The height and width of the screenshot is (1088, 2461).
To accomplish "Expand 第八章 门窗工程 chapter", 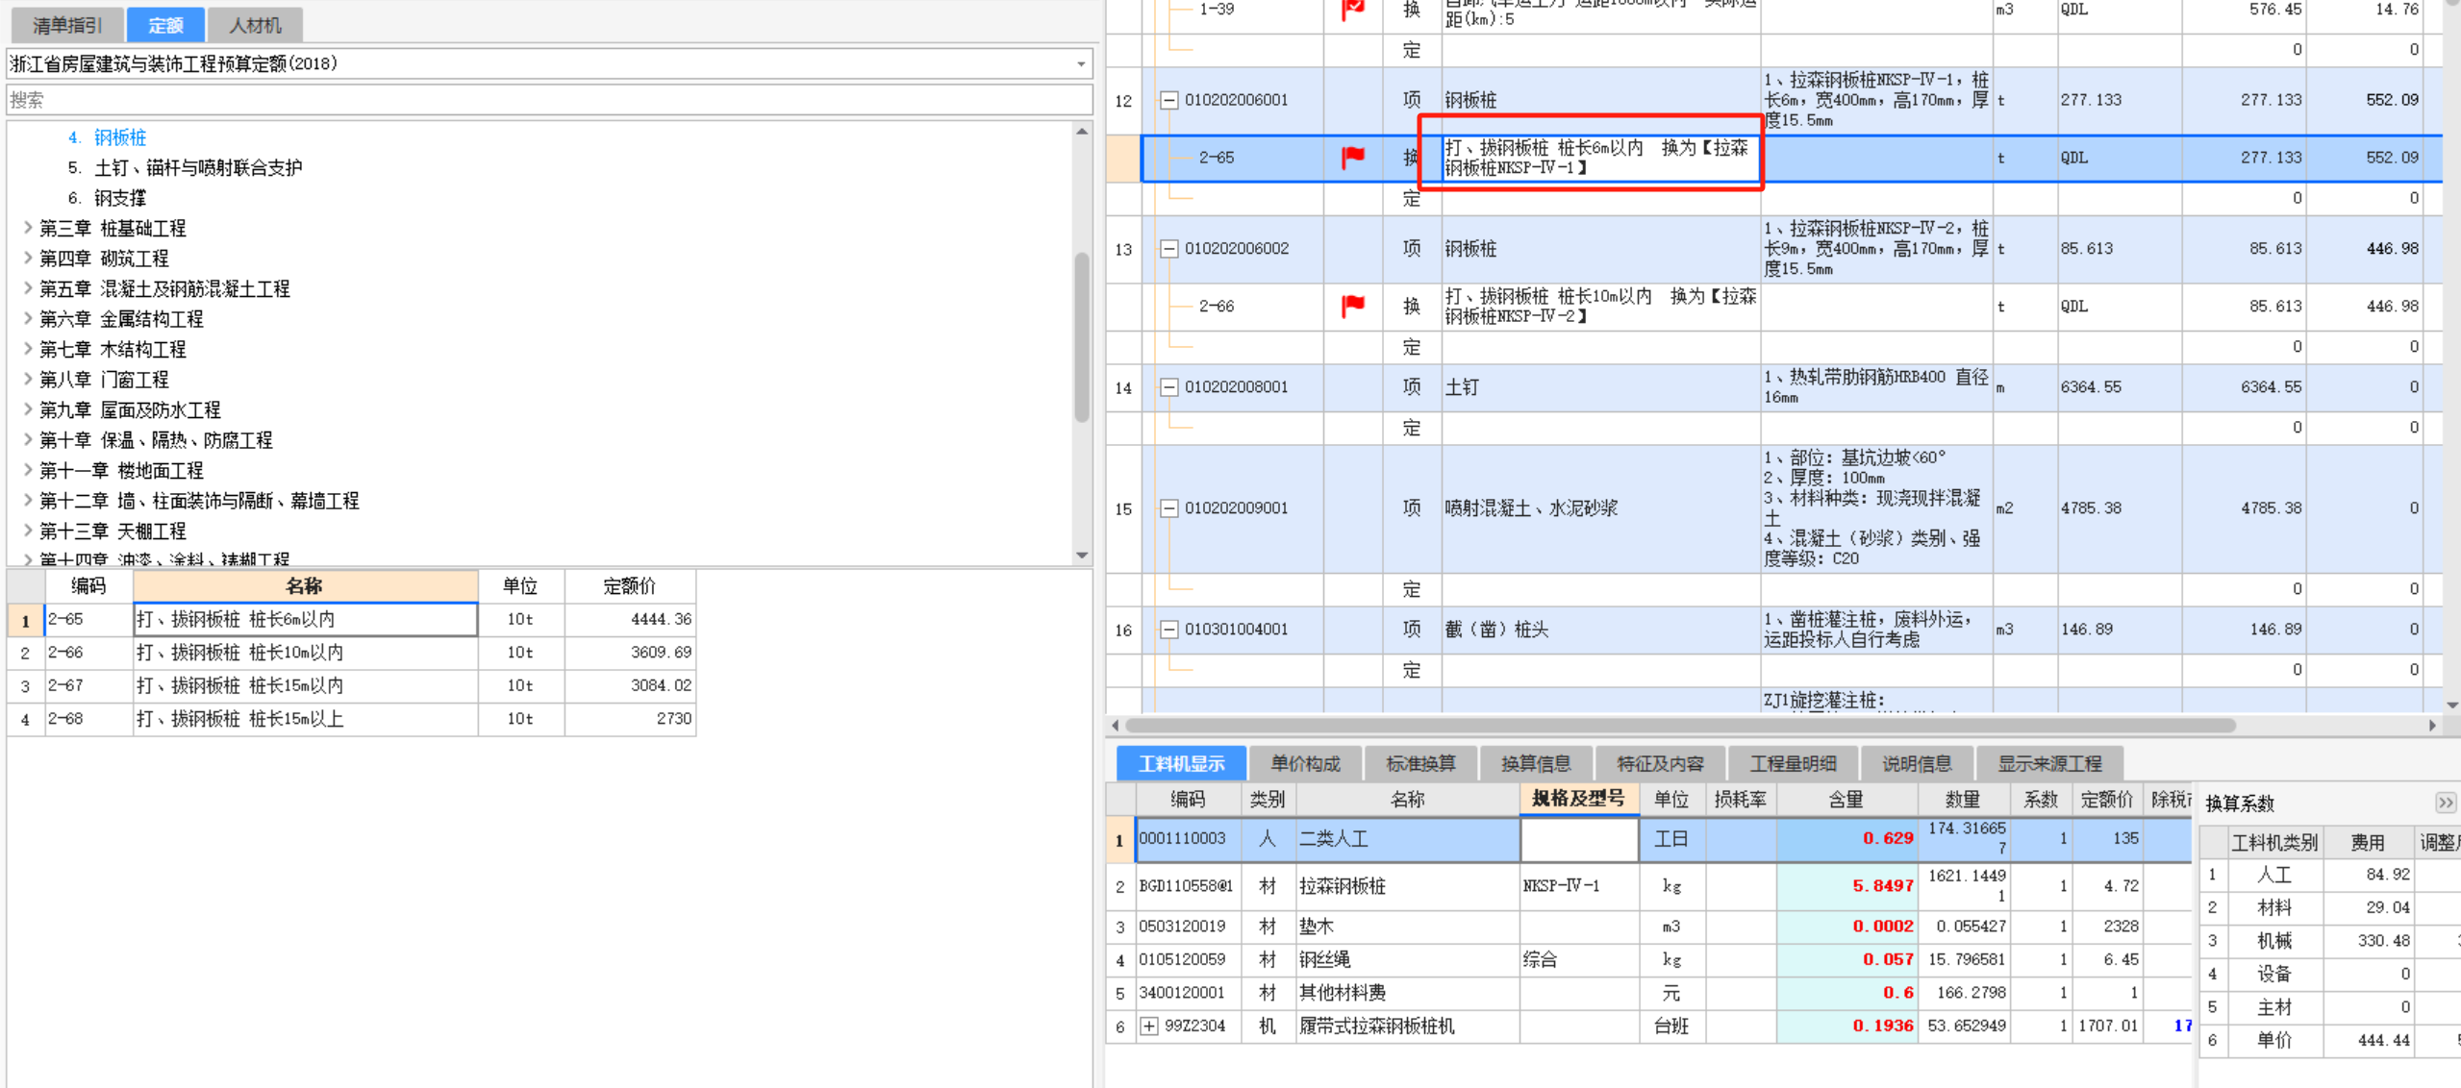I will coord(28,380).
